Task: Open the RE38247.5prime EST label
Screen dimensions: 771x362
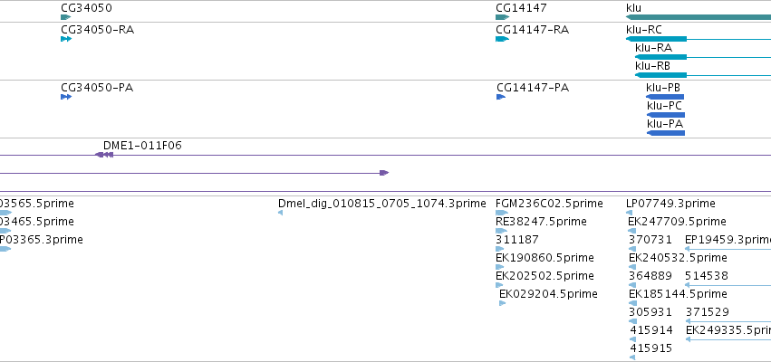Action: 542,222
